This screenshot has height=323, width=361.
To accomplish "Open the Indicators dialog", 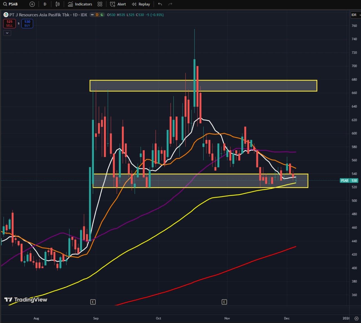I will 80,4.
